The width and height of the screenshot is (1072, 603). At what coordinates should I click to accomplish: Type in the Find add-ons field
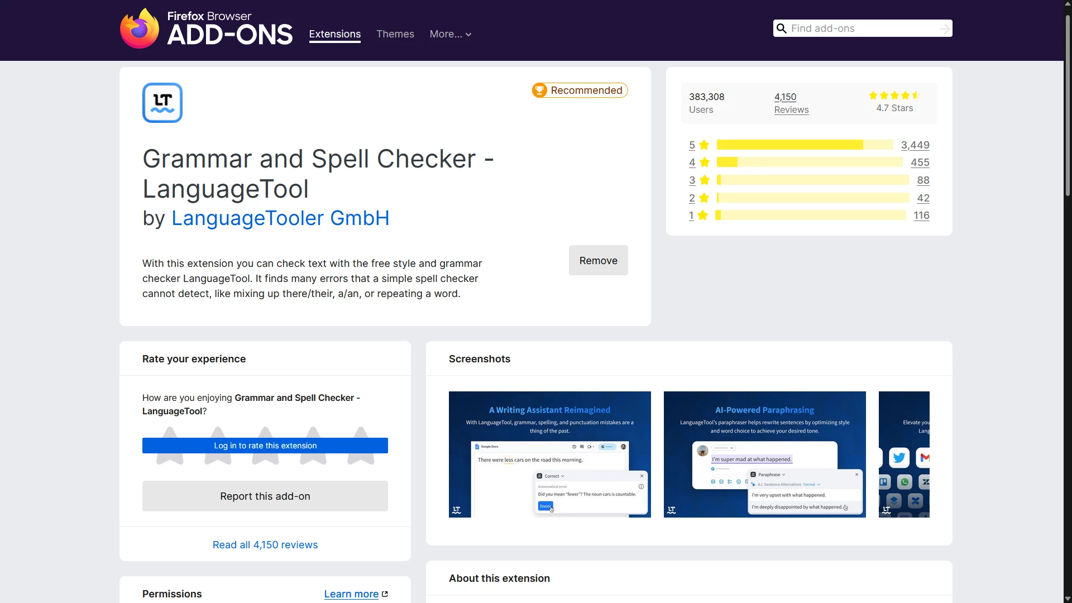pyautogui.click(x=863, y=28)
